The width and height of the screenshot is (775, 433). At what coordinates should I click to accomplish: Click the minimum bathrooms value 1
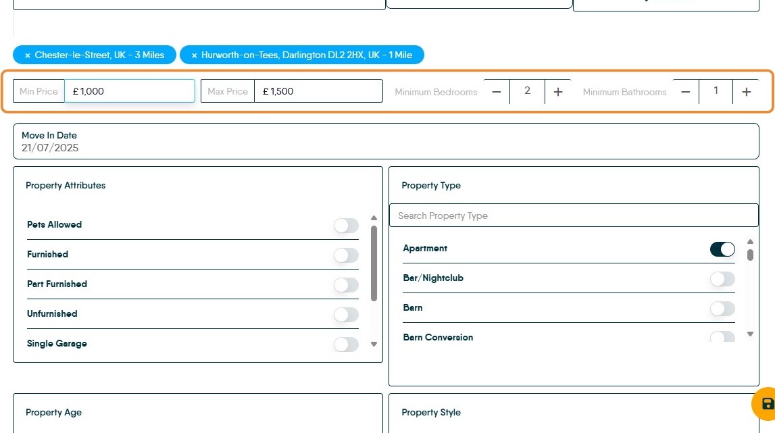tap(716, 91)
